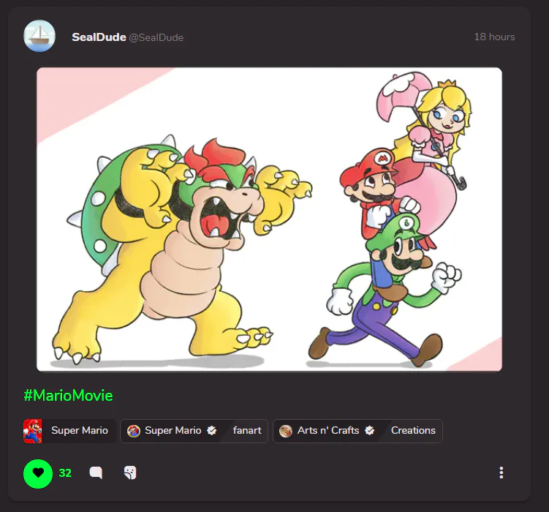Open the Super Mario community link
The height and width of the screenshot is (512, 549).
173,430
